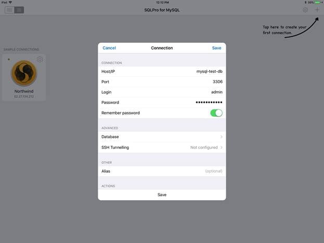Open app settings gear in top bar
Image resolution: width=324 pixels, height=243 pixels.
(x=305, y=10)
